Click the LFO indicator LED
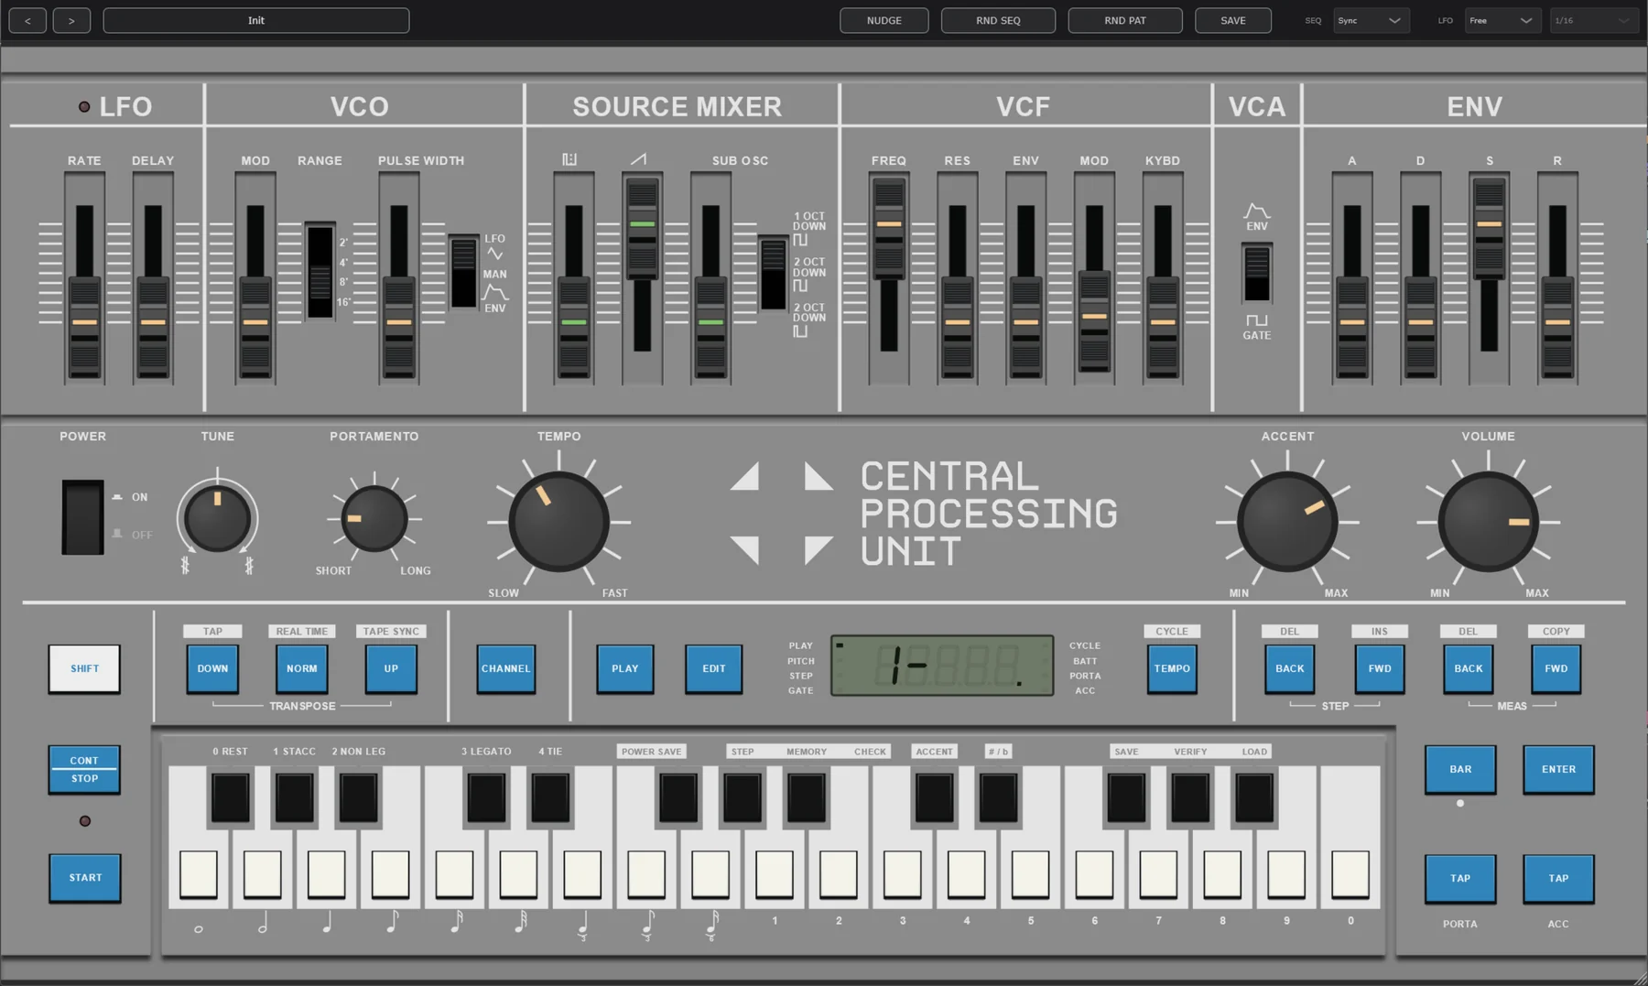Image resolution: width=1648 pixels, height=986 pixels. (x=84, y=107)
